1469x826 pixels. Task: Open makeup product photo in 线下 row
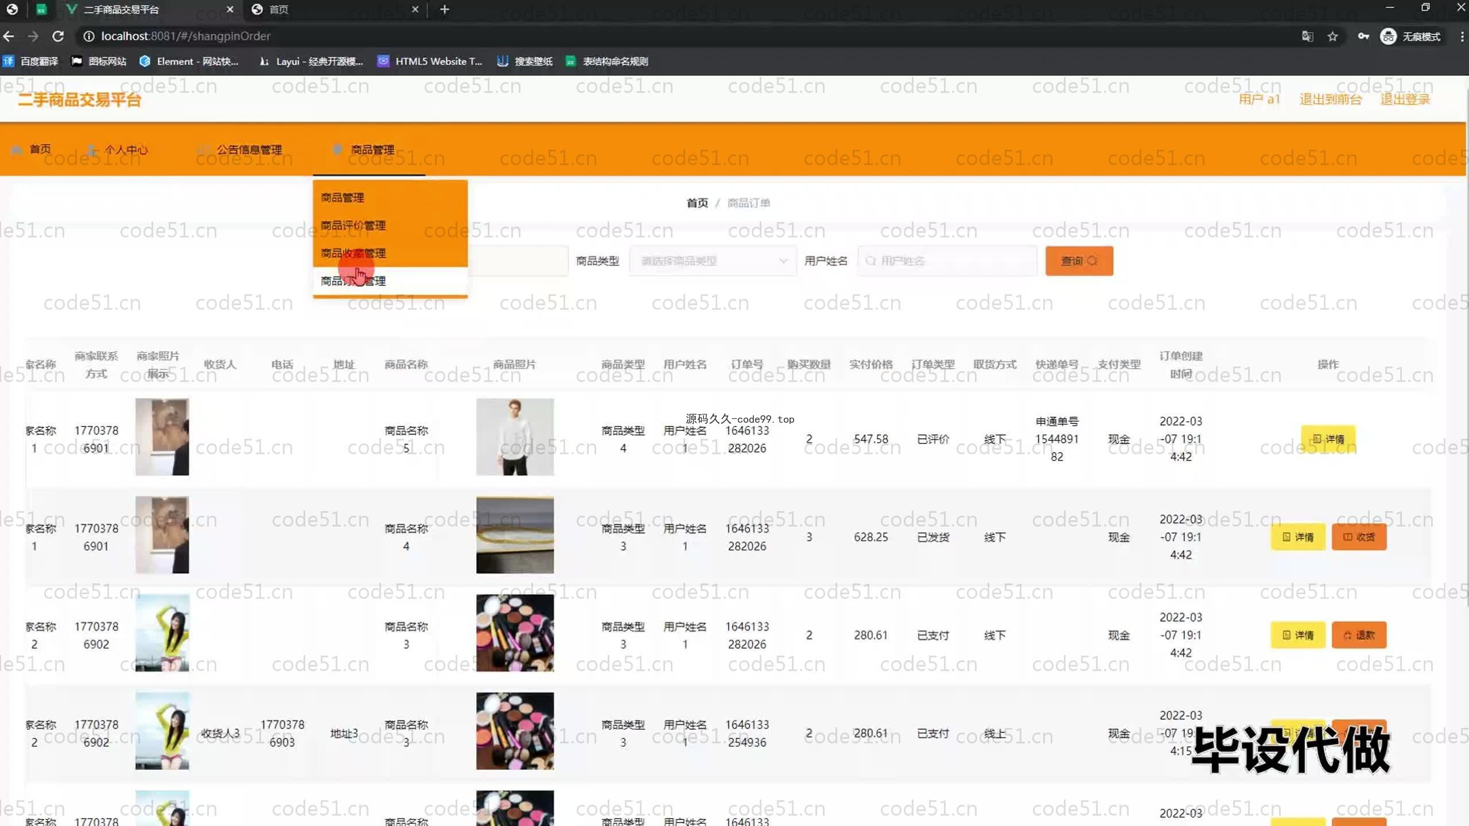click(515, 633)
